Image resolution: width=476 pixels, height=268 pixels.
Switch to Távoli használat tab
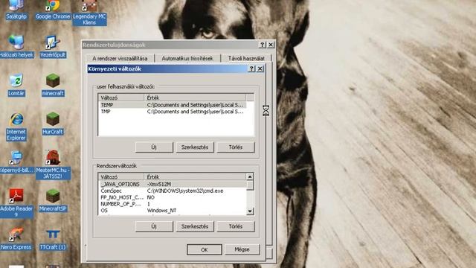click(246, 58)
